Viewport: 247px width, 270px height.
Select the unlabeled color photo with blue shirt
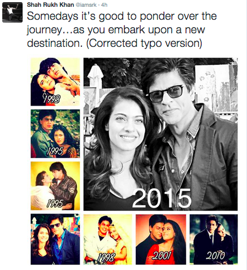pos(55,239)
